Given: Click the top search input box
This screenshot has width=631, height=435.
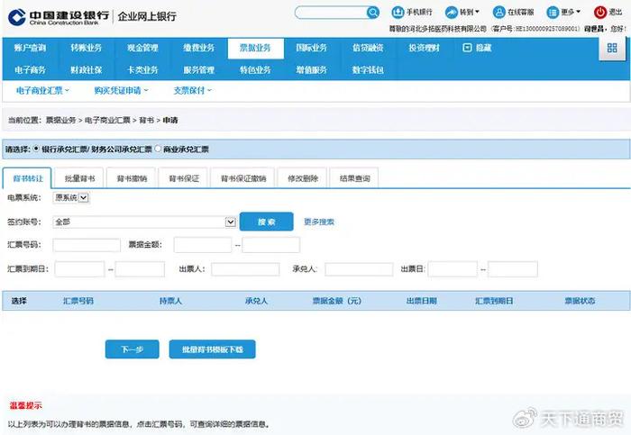Looking at the screenshot, I should [331, 13].
